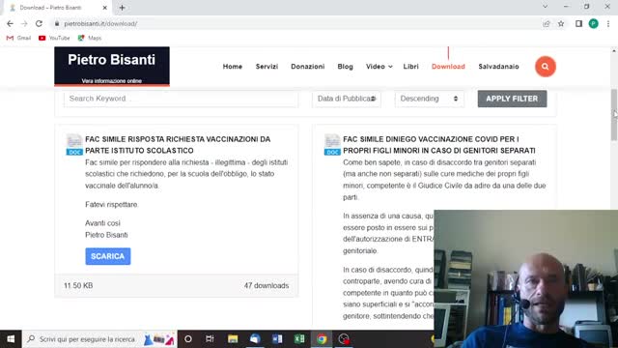Click the orange search icon button

click(x=545, y=67)
